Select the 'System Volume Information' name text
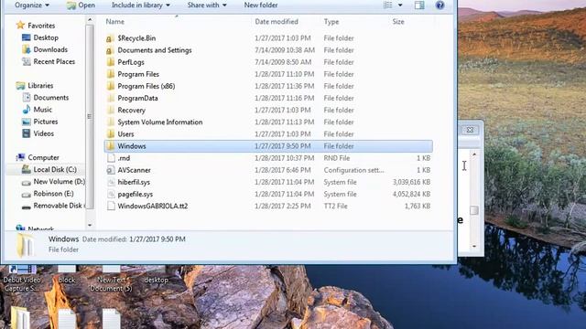The image size is (586, 329). [160, 122]
